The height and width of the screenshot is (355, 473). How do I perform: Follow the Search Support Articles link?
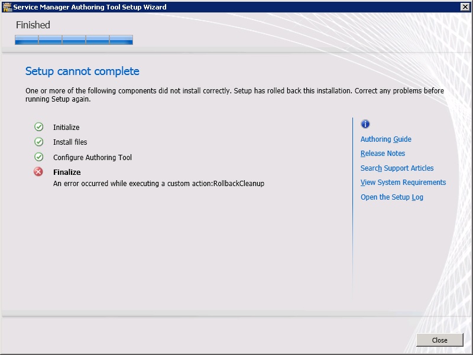pyautogui.click(x=397, y=168)
